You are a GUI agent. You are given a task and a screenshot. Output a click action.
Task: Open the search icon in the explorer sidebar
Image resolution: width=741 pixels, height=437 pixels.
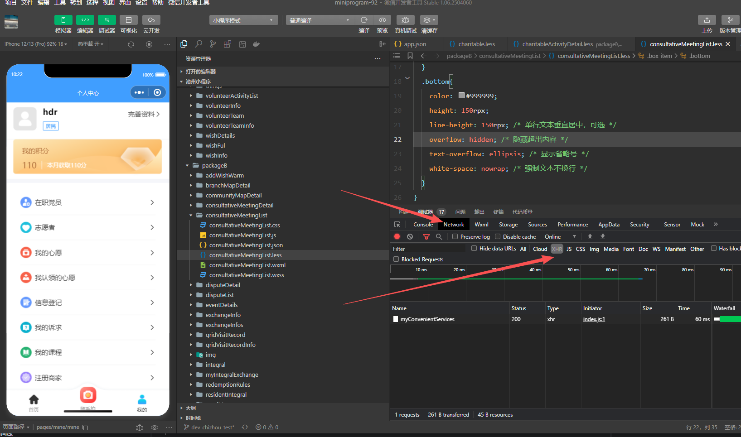pos(199,44)
